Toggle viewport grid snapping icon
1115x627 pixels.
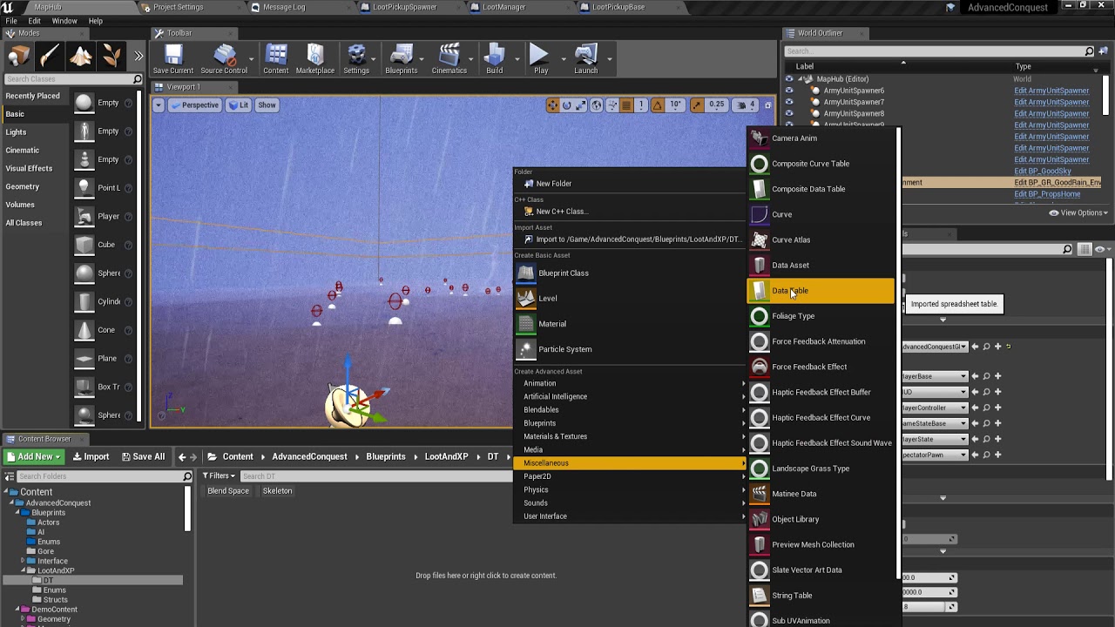click(x=625, y=105)
